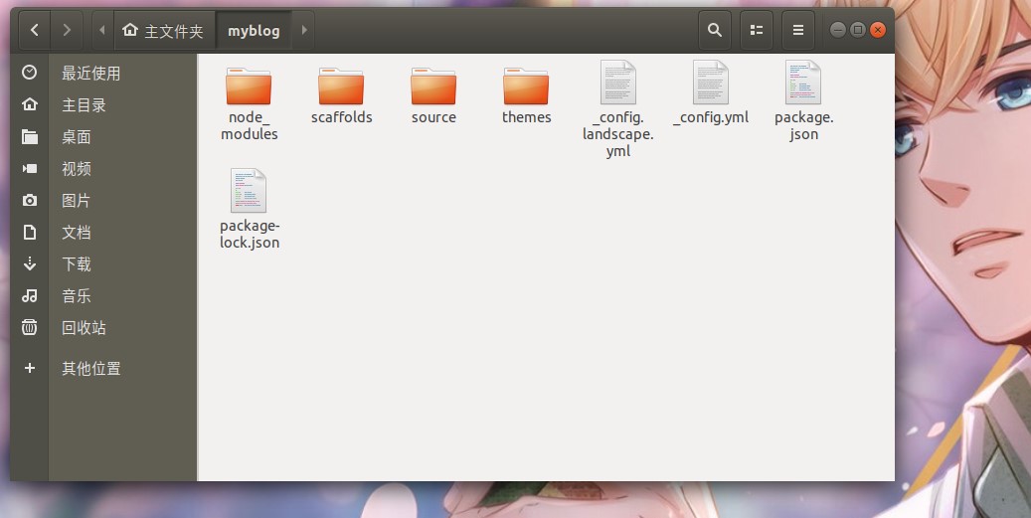The height and width of the screenshot is (518, 1031).
Task: Click the document icon for 文档
Action: pyautogui.click(x=30, y=232)
